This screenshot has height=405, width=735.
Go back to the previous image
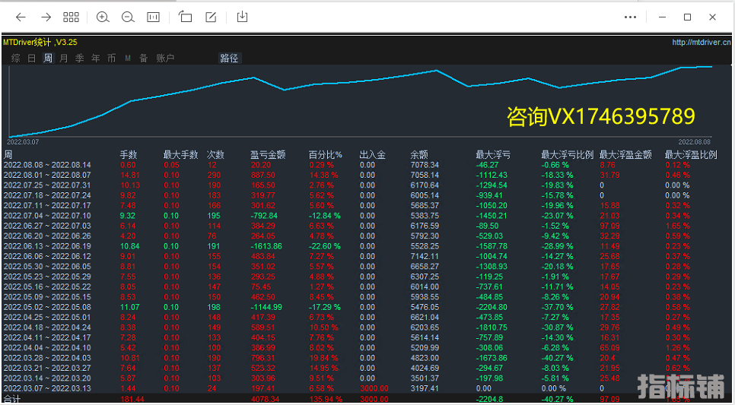(x=21, y=17)
